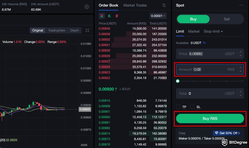Click the 33,579.41 amount in sell orders

coord(139,67)
